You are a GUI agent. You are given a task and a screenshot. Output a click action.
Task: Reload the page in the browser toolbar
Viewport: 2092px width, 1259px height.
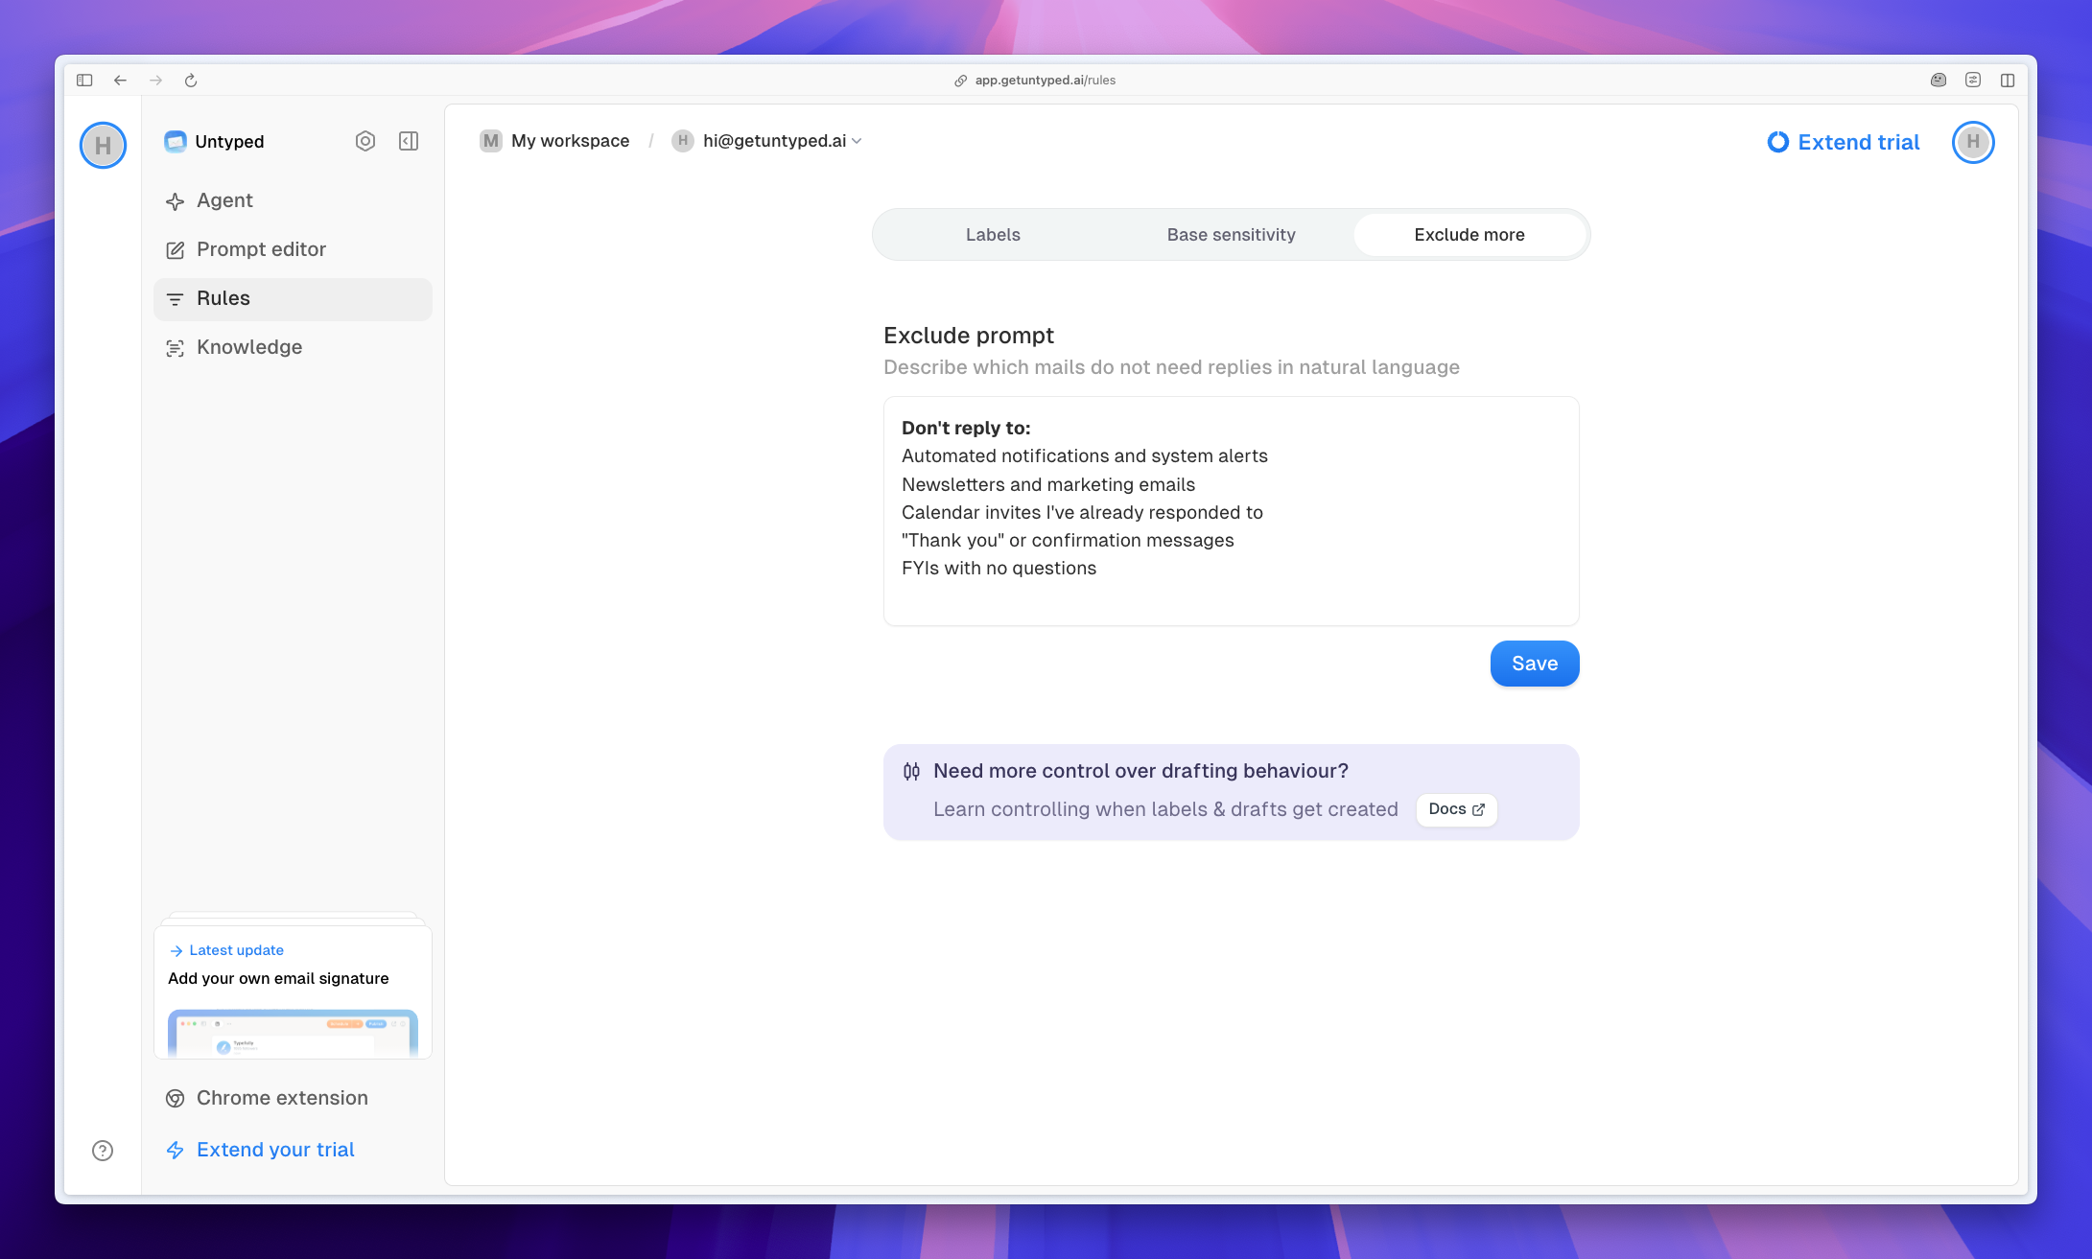[x=191, y=81]
